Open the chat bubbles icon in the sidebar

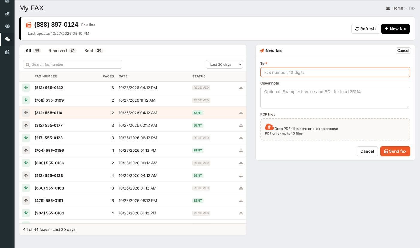(x=7, y=39)
